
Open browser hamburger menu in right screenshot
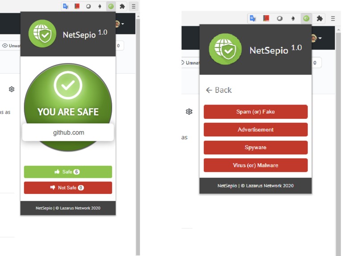[x=333, y=18]
